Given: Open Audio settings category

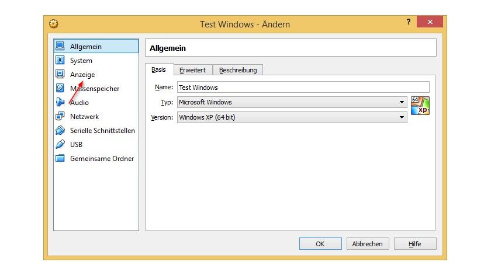Looking at the screenshot, I should coord(96,103).
